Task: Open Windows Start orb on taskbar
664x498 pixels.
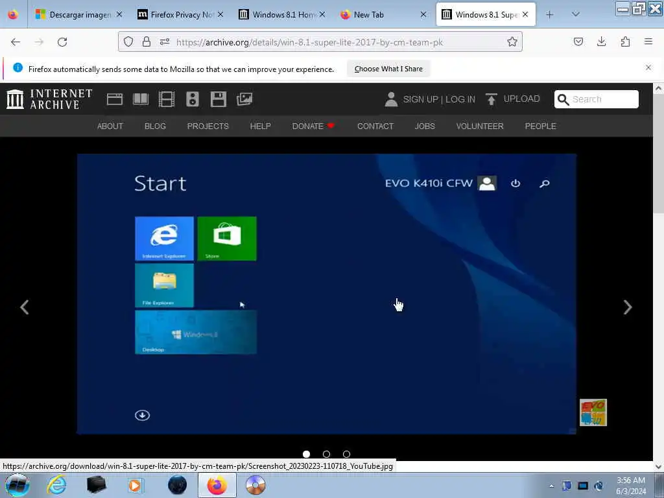Action: pos(18,485)
